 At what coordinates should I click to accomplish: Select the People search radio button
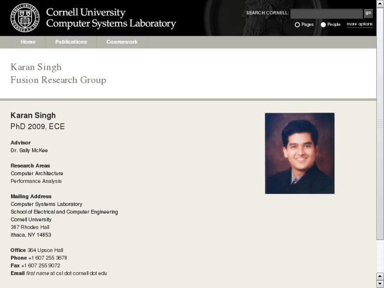323,25
